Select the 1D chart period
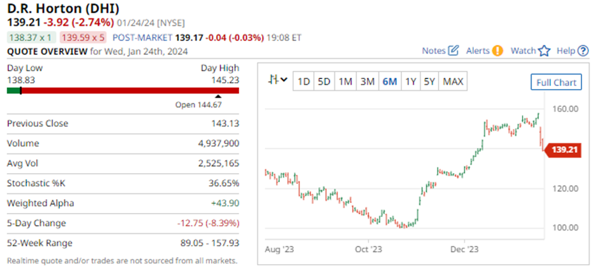Viewport: 594px width, 273px height. [304, 82]
